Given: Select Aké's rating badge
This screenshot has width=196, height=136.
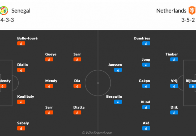Looking at the screenshot, I should click(146, 128).
